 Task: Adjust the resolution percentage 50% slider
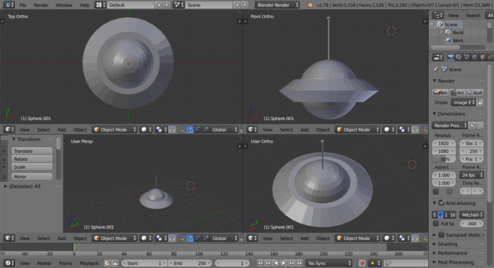445,159
